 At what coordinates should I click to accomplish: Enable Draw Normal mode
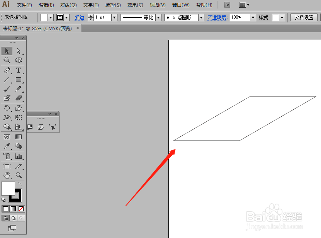point(5,218)
